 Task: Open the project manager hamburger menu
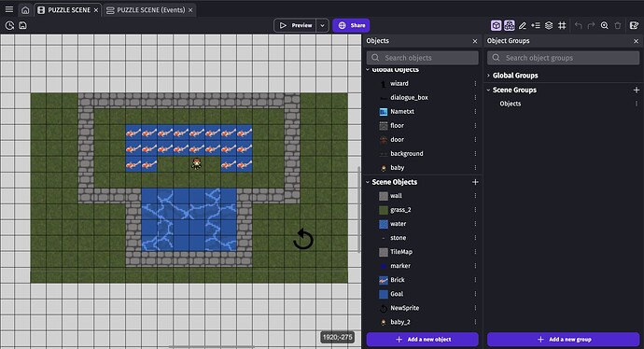(9, 9)
